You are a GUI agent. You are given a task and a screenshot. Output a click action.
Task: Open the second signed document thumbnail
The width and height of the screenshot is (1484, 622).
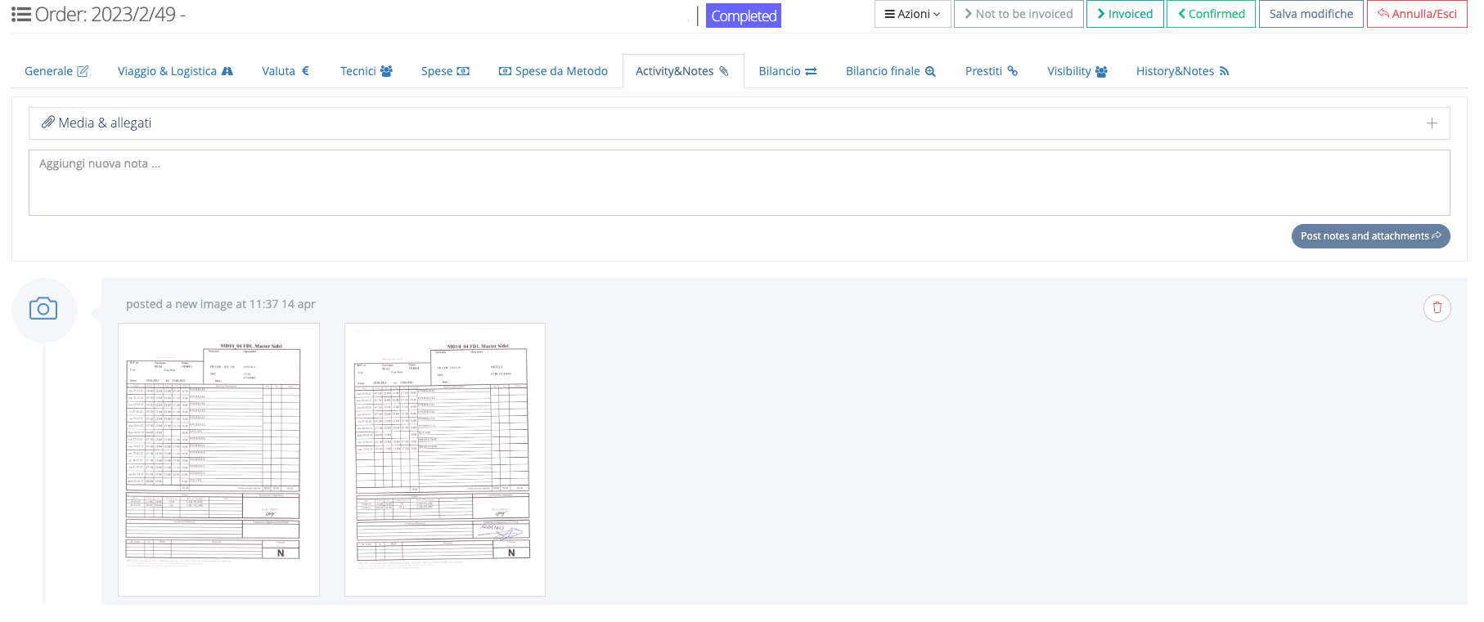click(444, 459)
